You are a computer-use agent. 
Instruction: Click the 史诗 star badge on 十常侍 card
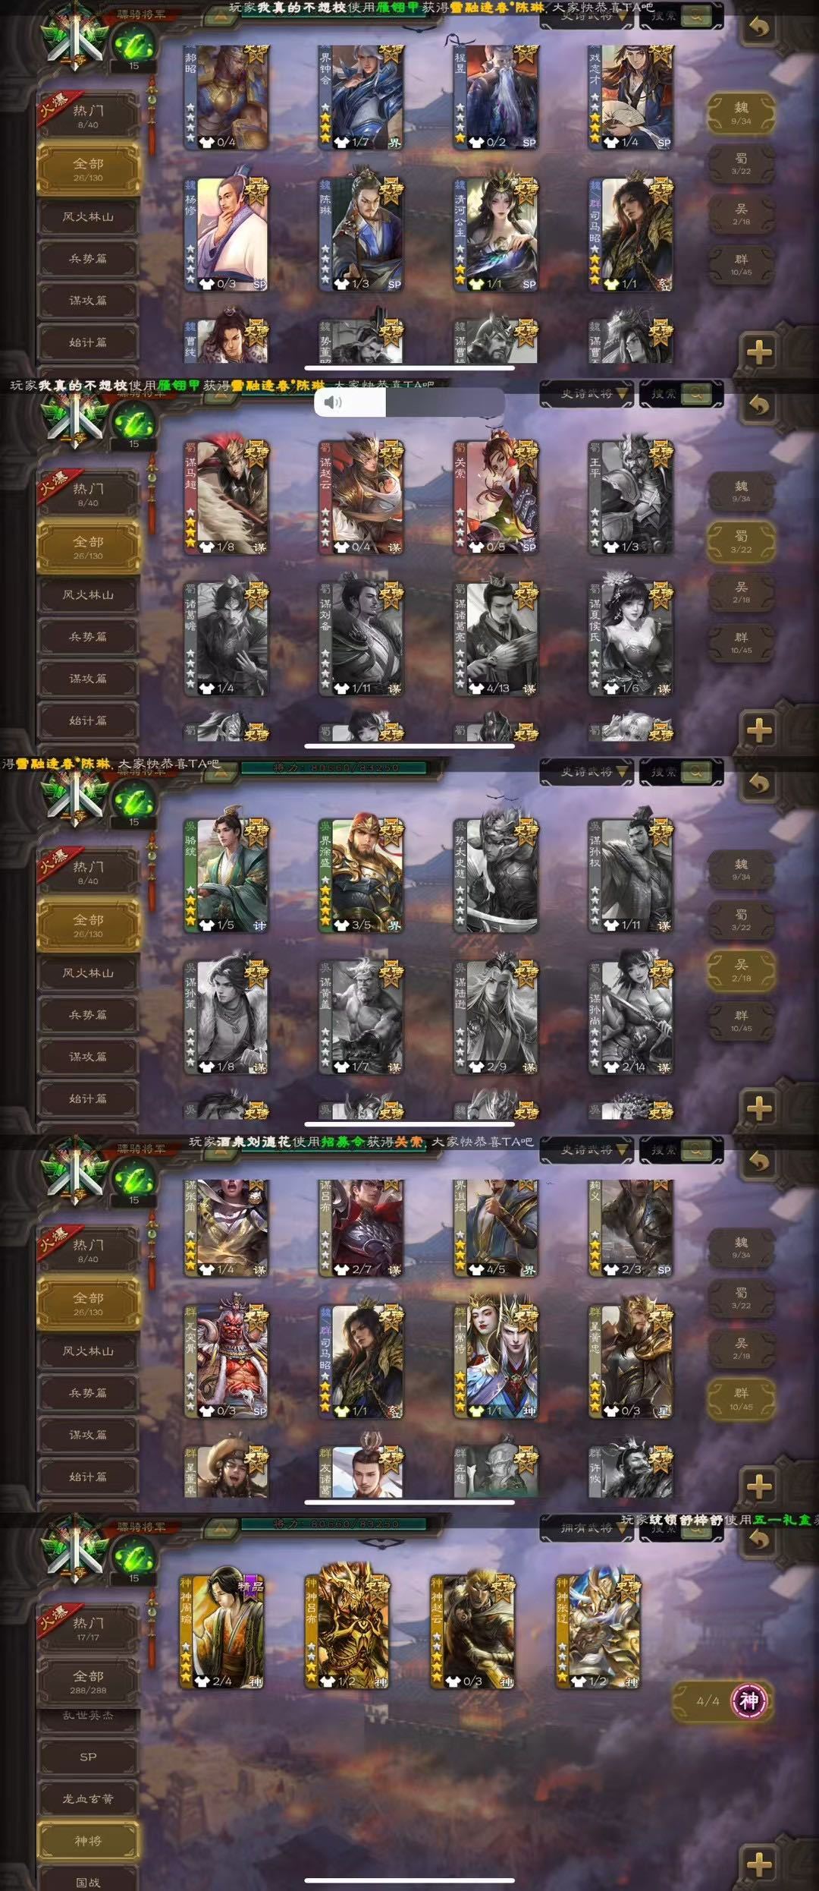(x=525, y=1317)
